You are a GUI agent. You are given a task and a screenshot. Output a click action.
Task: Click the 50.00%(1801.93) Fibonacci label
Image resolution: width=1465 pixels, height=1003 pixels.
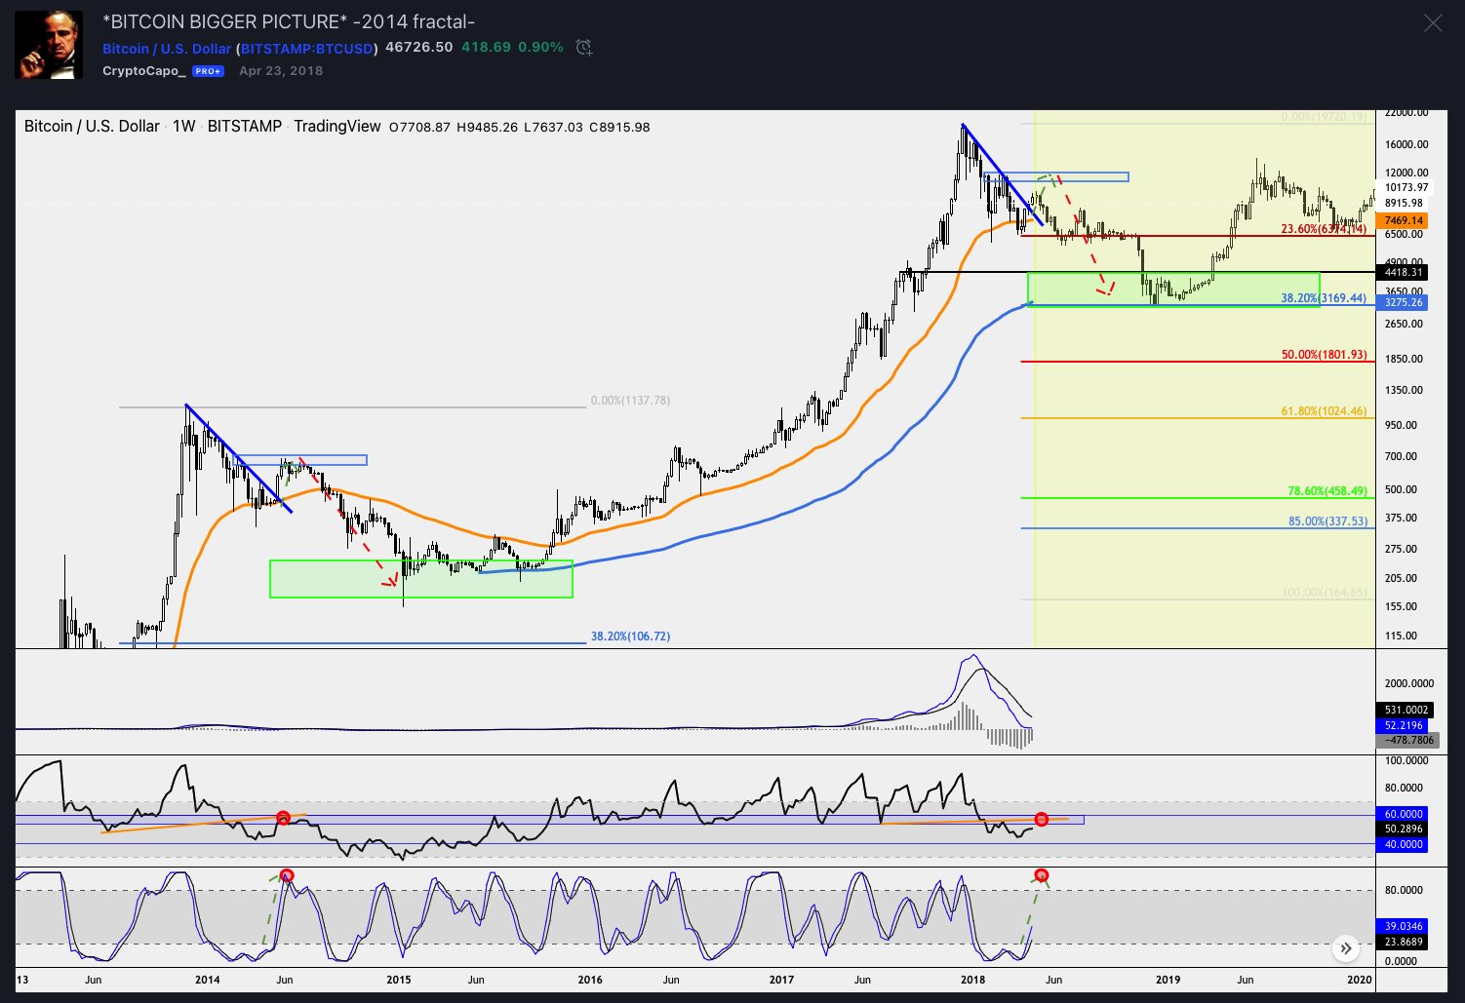[x=1324, y=355]
